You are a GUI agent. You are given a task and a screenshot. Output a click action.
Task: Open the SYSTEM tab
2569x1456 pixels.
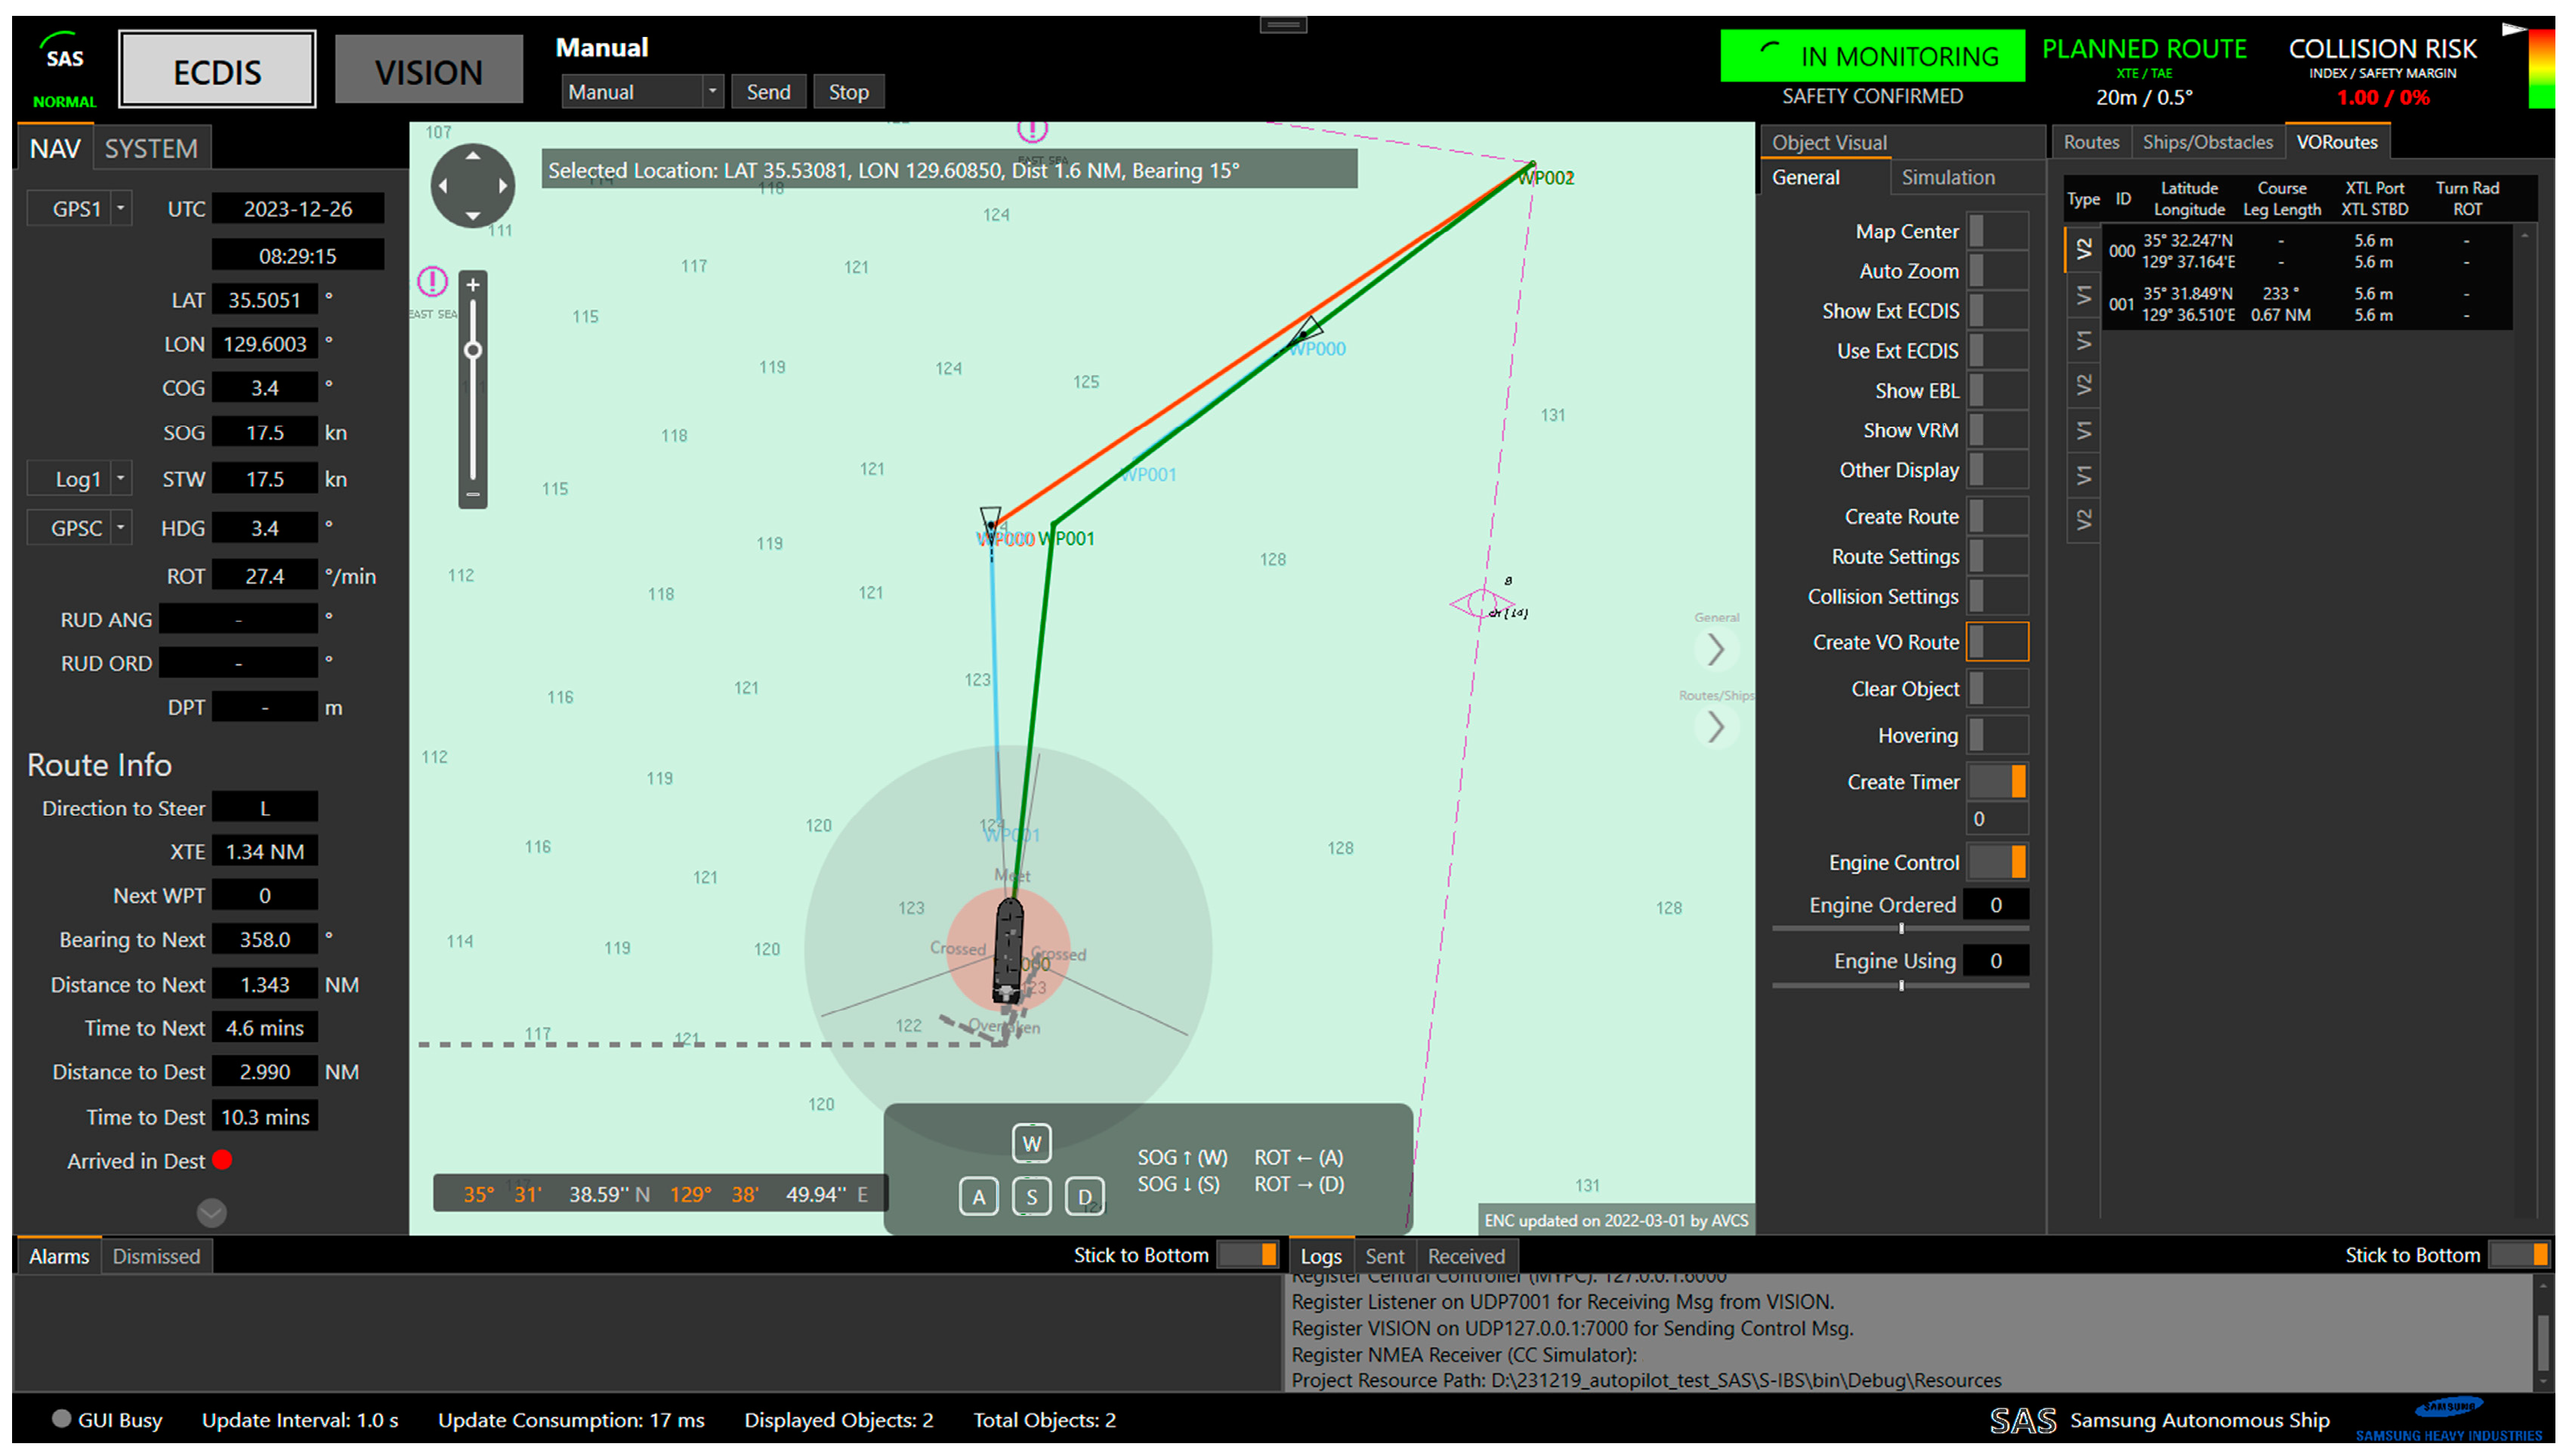pos(151,149)
